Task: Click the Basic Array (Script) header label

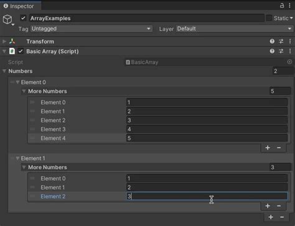Action: [52, 52]
